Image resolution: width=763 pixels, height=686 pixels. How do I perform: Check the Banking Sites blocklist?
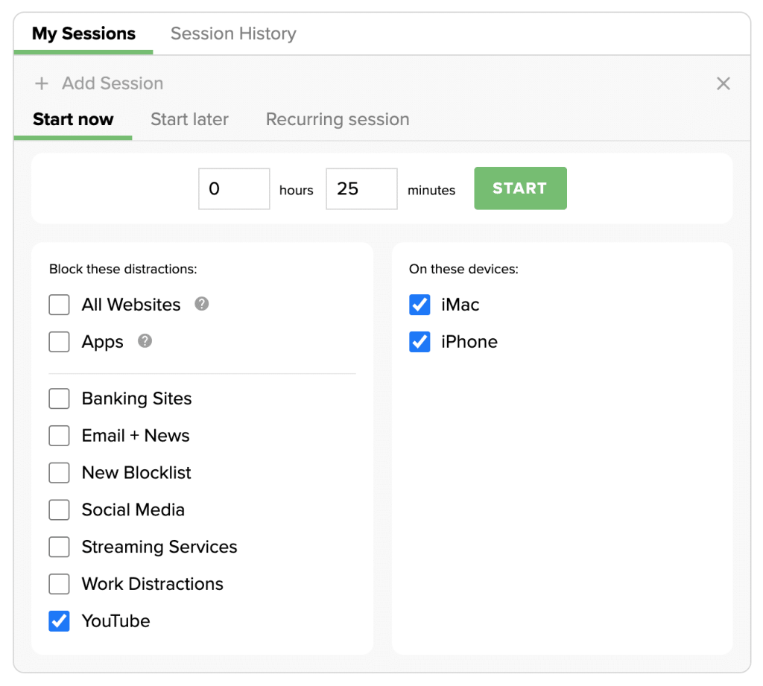59,398
